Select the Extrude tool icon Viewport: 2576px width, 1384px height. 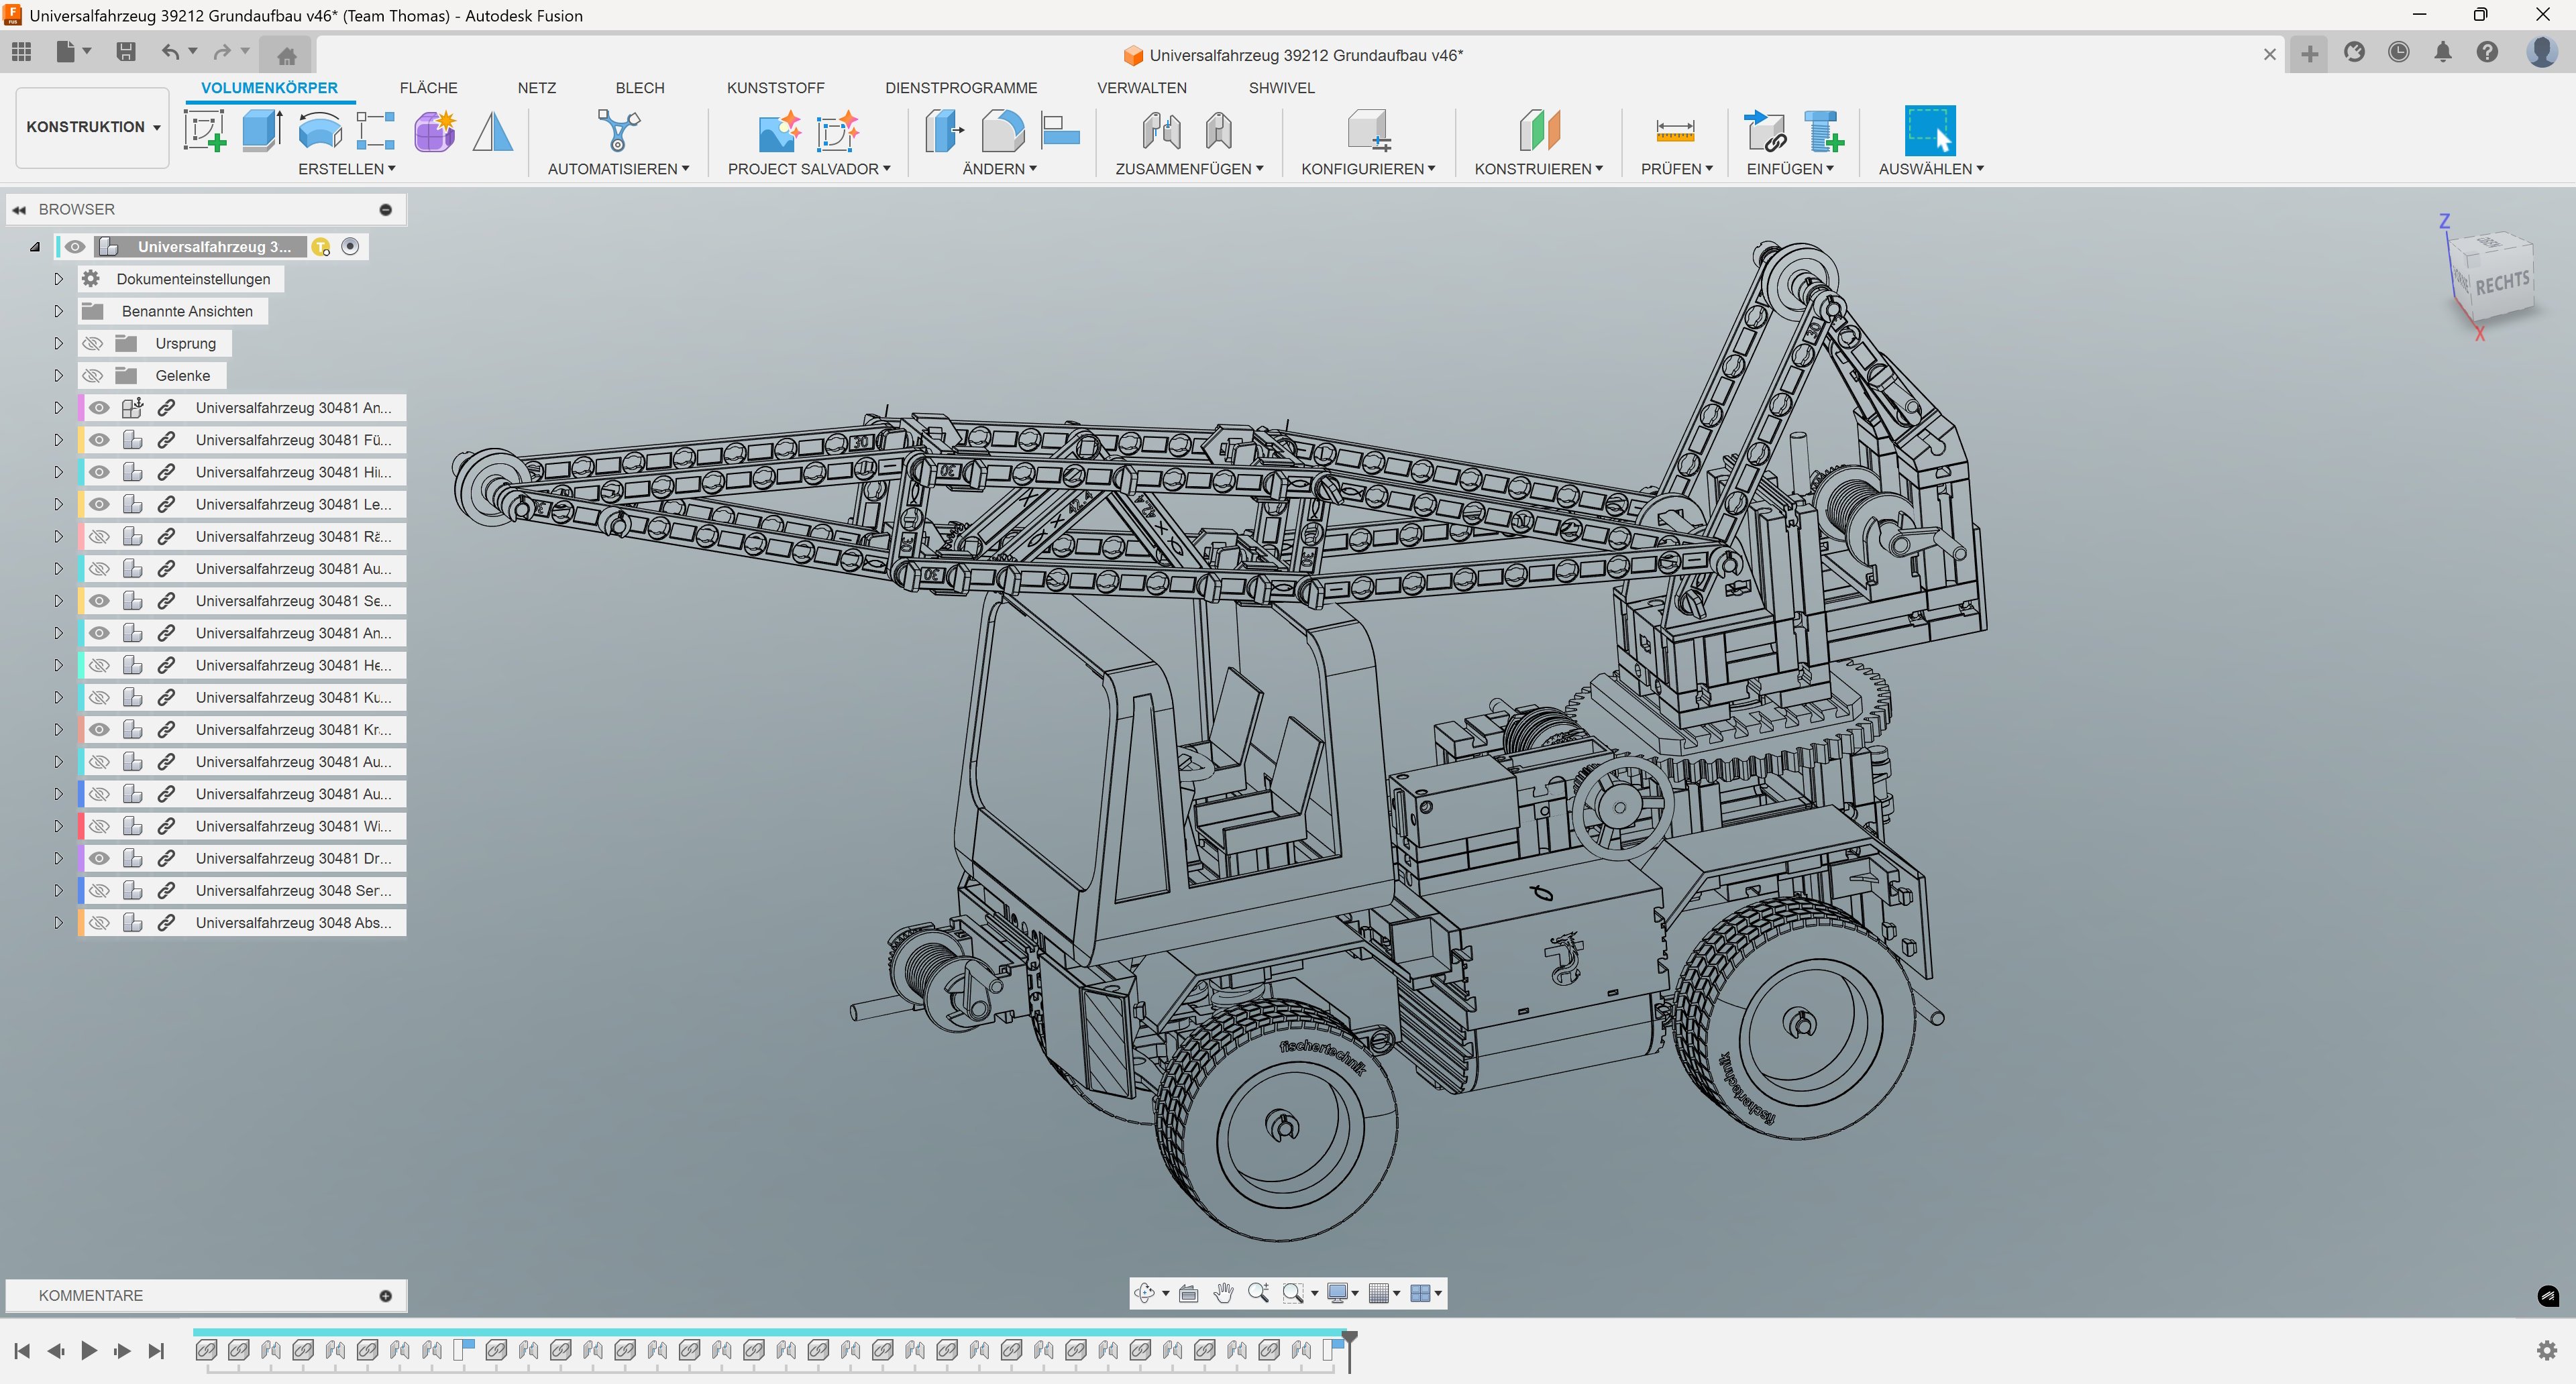point(262,131)
